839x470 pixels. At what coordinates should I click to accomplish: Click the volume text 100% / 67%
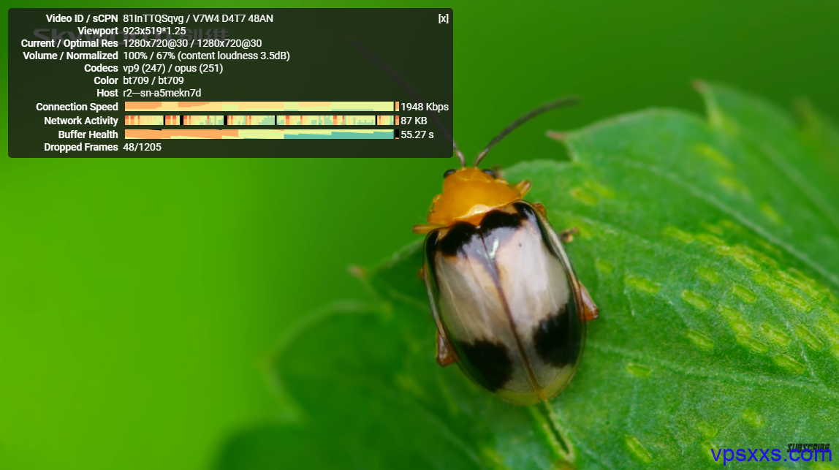[149, 56]
